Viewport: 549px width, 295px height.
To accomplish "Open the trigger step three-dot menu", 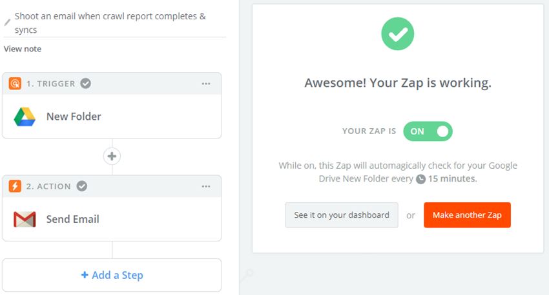I will click(206, 84).
